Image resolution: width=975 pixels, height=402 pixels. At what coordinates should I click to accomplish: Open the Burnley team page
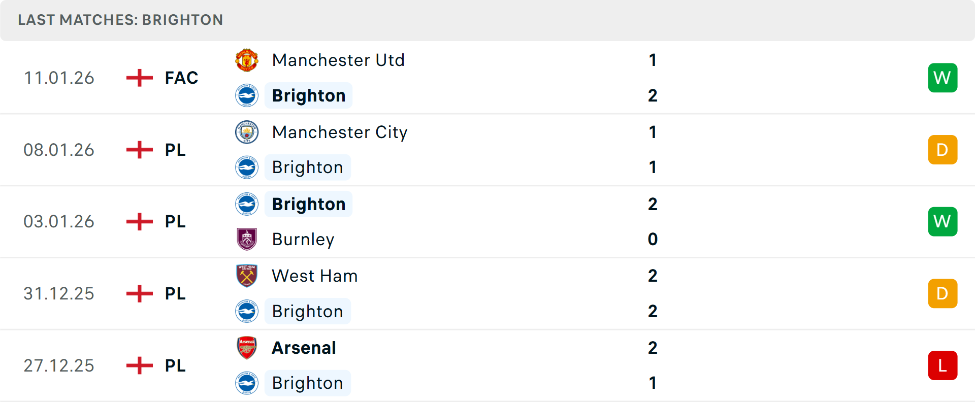click(x=303, y=239)
